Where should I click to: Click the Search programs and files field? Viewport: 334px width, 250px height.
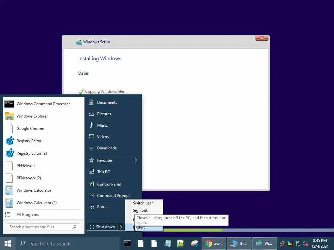coord(43,227)
